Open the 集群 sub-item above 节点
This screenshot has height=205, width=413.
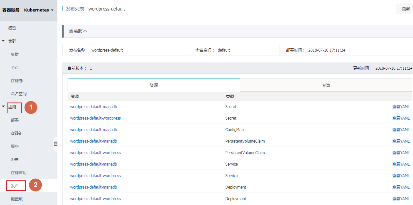pyautogui.click(x=15, y=55)
